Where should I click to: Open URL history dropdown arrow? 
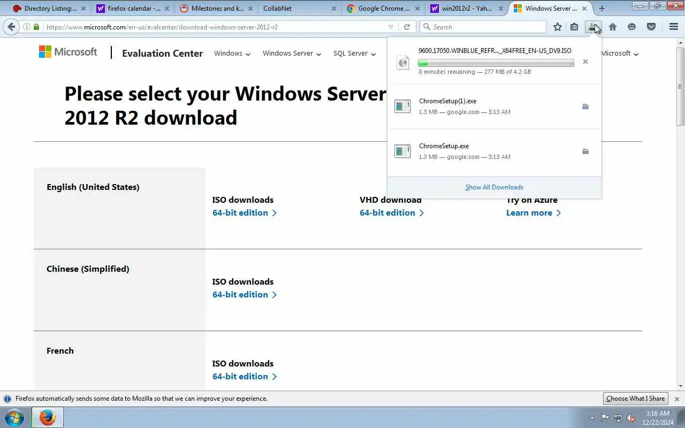[391, 27]
